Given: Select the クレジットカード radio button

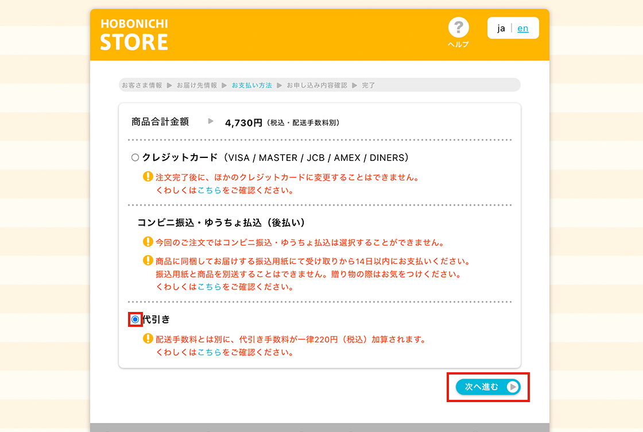Looking at the screenshot, I should pyautogui.click(x=135, y=157).
